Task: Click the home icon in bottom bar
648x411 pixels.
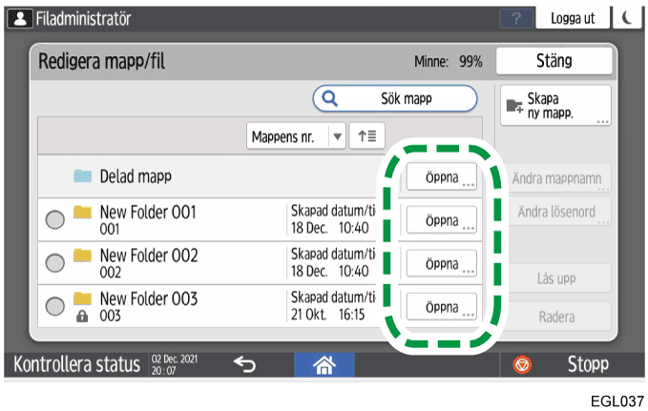Action: (x=324, y=364)
